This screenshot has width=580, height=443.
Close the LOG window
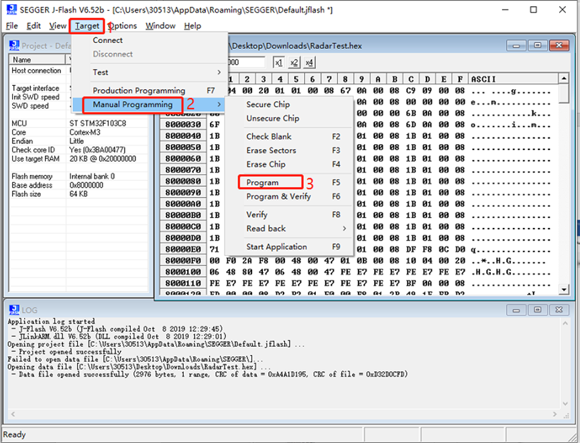tap(559, 310)
